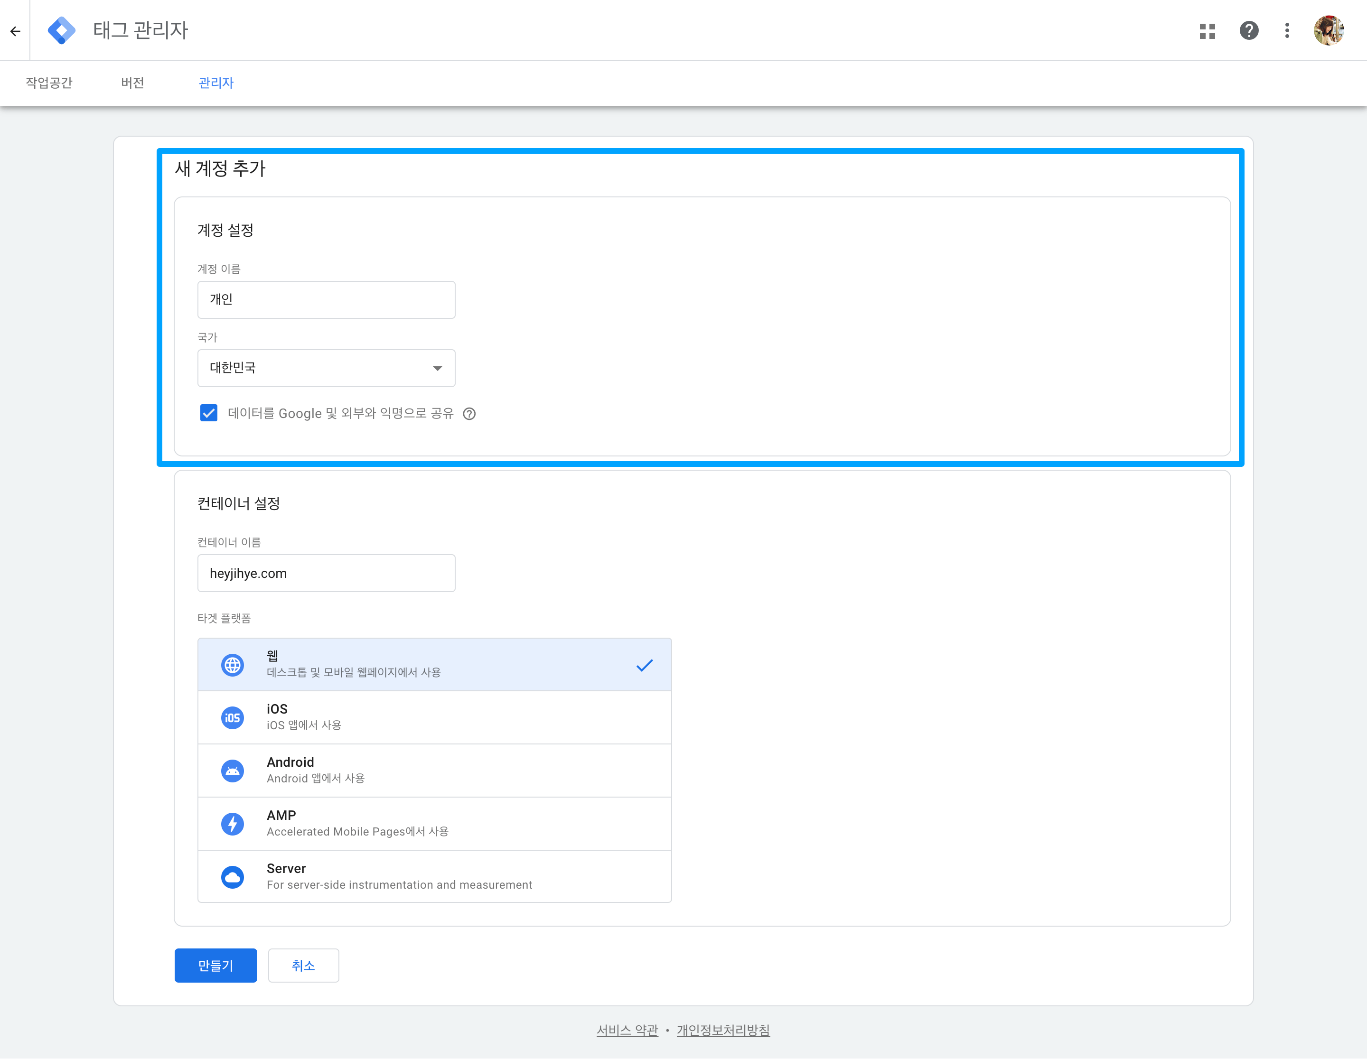Open the 서비스 약관 link
1367x1059 pixels.
point(627,1030)
